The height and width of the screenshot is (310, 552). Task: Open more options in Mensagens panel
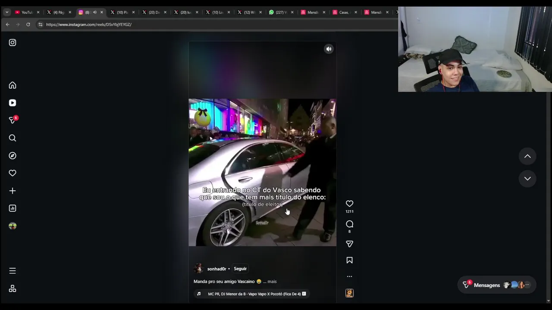[527, 285]
